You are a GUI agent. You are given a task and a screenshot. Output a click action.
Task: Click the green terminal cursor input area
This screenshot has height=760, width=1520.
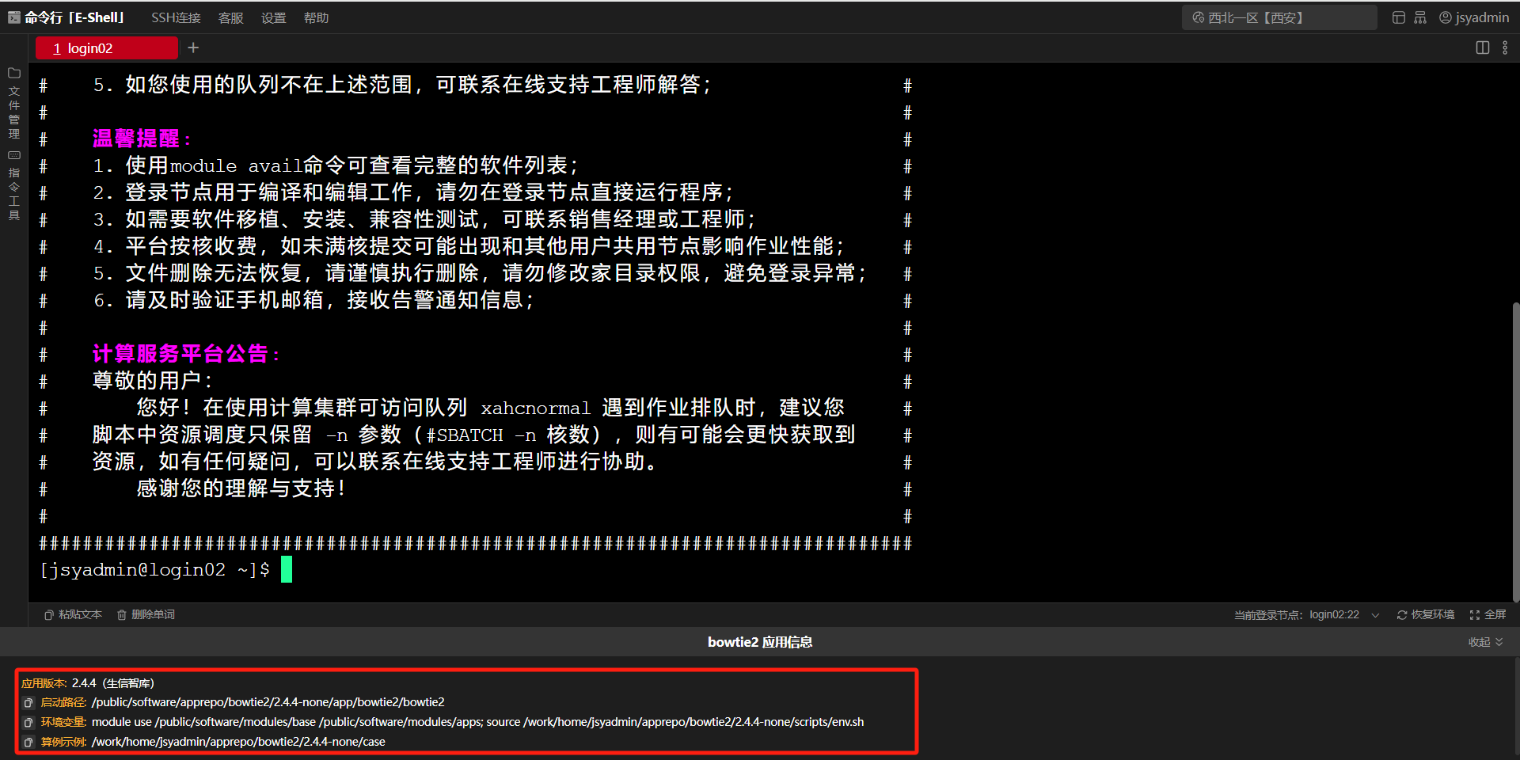click(x=287, y=569)
